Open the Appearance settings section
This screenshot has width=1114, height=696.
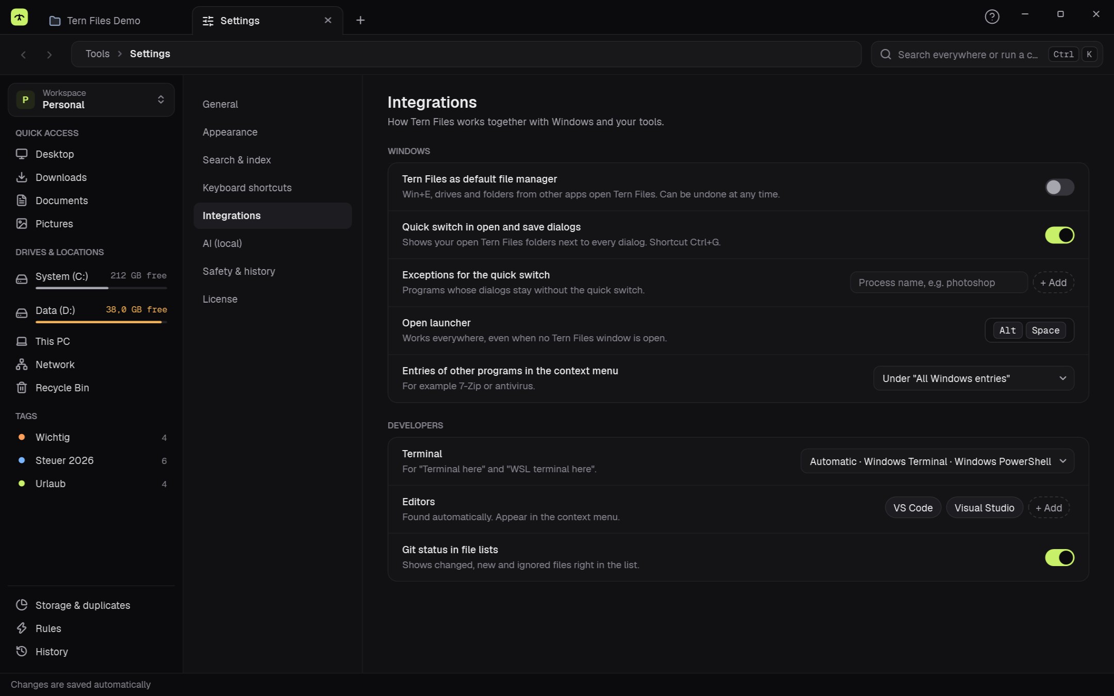click(272, 132)
